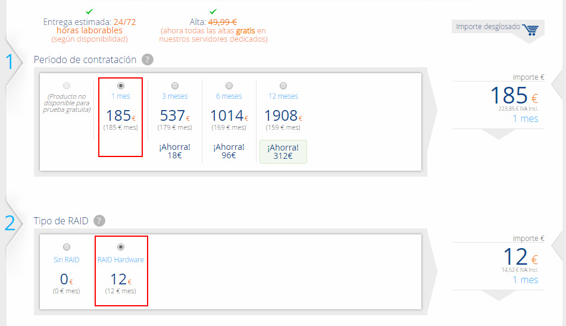The width and height of the screenshot is (566, 326).
Task: Enable the RAID Hardware radio option
Action: click(121, 247)
